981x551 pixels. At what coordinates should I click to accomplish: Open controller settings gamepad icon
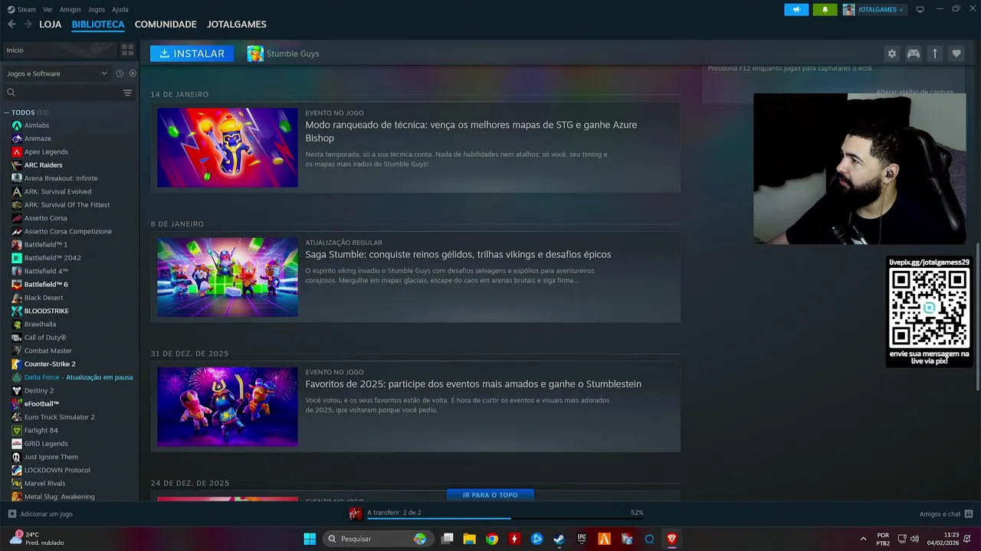pyautogui.click(x=914, y=54)
